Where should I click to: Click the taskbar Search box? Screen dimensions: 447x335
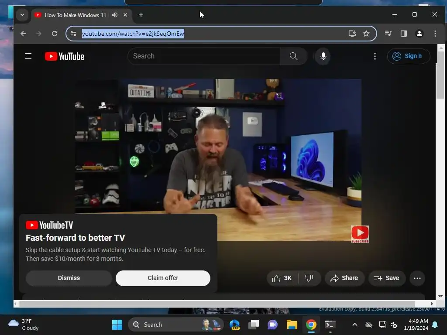175,325
